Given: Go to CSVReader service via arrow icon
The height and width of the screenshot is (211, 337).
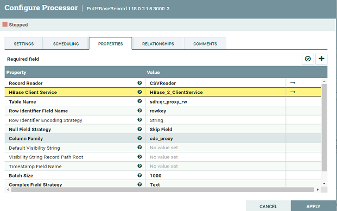Looking at the screenshot, I should pyautogui.click(x=293, y=83).
